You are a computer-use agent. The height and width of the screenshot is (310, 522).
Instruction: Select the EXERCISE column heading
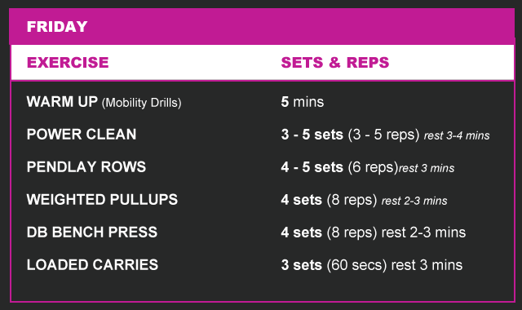coord(68,63)
